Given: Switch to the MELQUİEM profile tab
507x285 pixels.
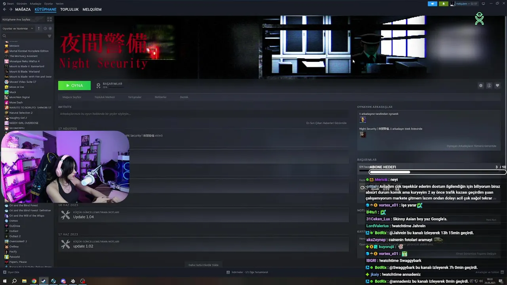Looking at the screenshot, I should 92,9.
